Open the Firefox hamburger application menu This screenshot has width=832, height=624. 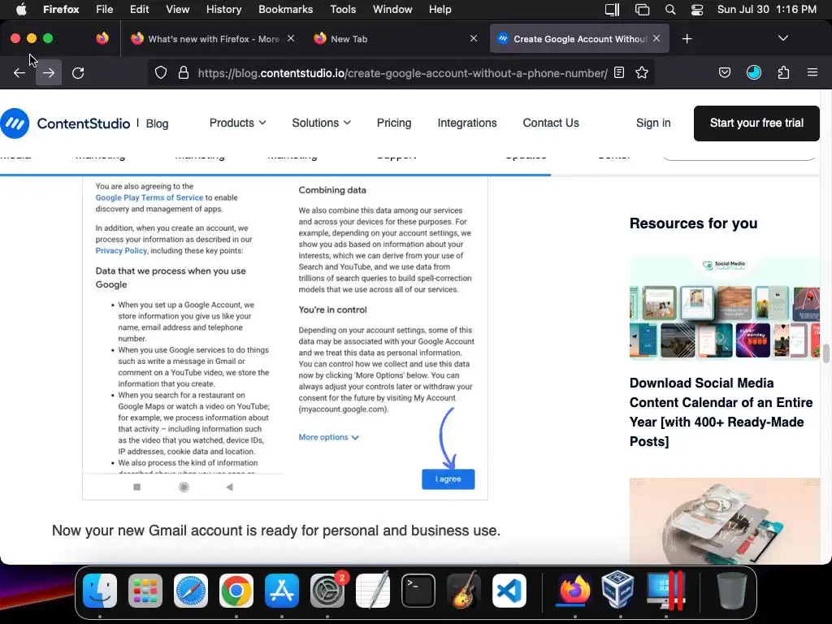point(812,72)
